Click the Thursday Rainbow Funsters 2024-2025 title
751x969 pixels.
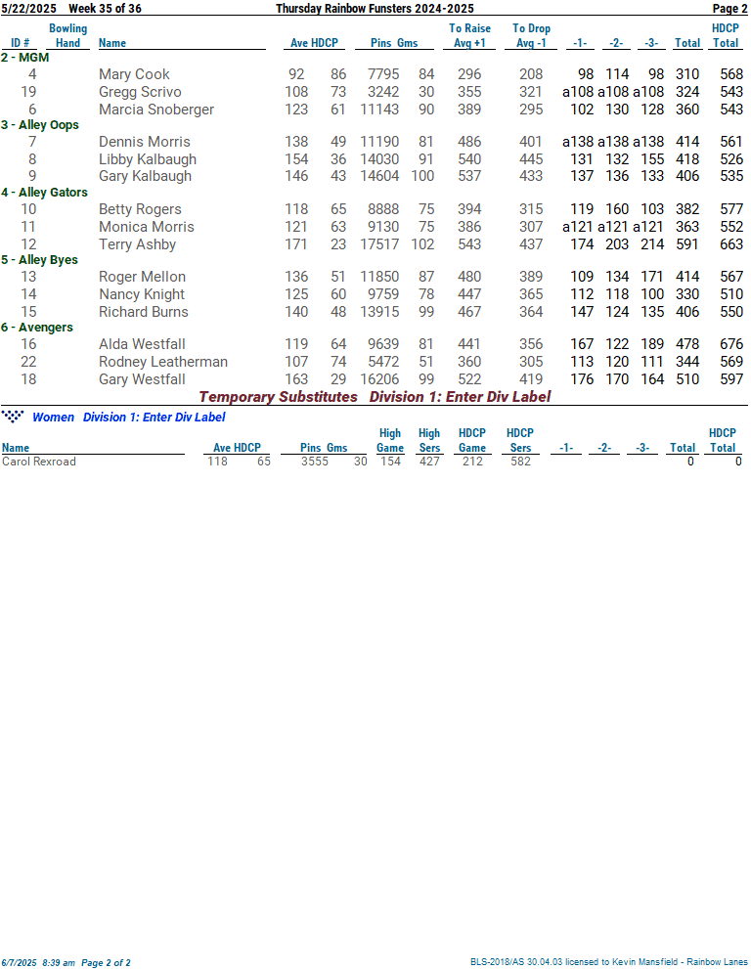tap(375, 9)
